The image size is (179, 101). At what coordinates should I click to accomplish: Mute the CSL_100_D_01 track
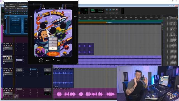11,45
